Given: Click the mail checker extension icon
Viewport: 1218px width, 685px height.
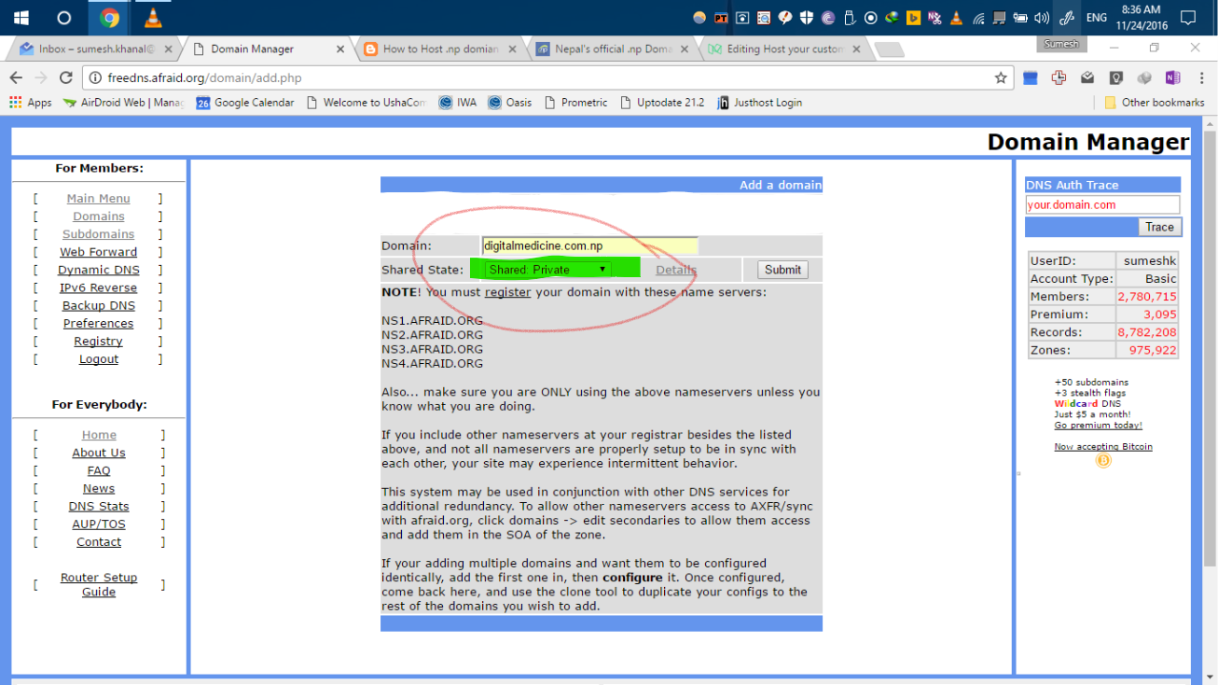Looking at the screenshot, I should 1087,77.
